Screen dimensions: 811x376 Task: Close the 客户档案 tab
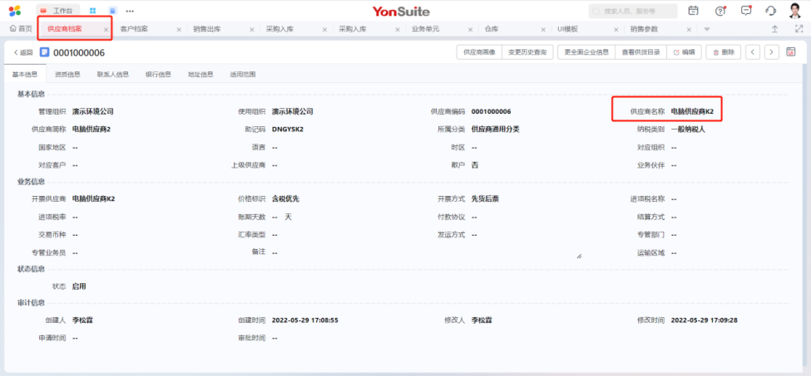(x=179, y=30)
